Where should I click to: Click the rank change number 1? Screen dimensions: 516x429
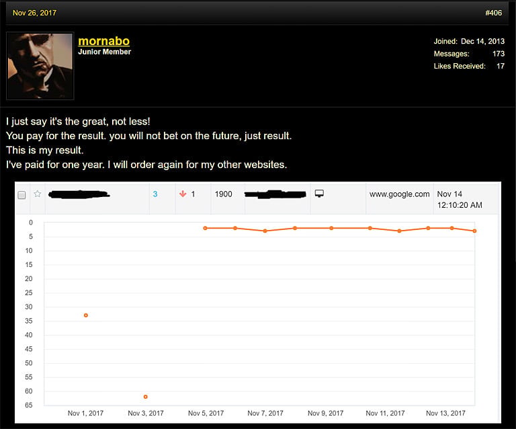[x=193, y=194]
